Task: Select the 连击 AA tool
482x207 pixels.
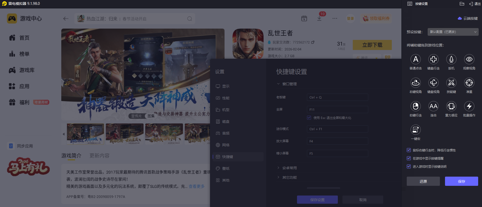Action: coord(433,106)
